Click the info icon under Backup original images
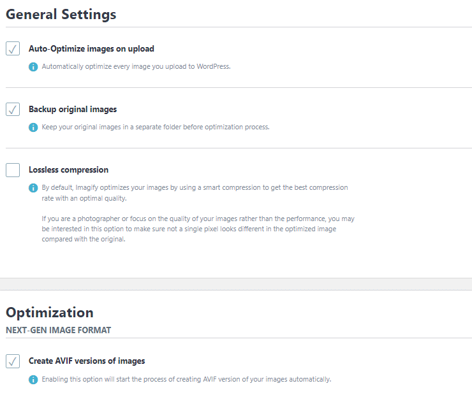The height and width of the screenshot is (395, 472). [33, 127]
